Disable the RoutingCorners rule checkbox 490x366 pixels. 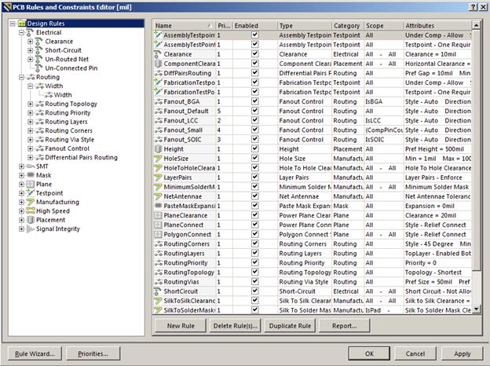pyautogui.click(x=255, y=243)
